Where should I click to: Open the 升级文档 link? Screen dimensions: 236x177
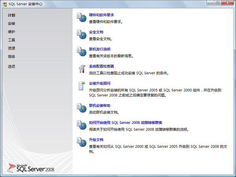[x=96, y=140]
